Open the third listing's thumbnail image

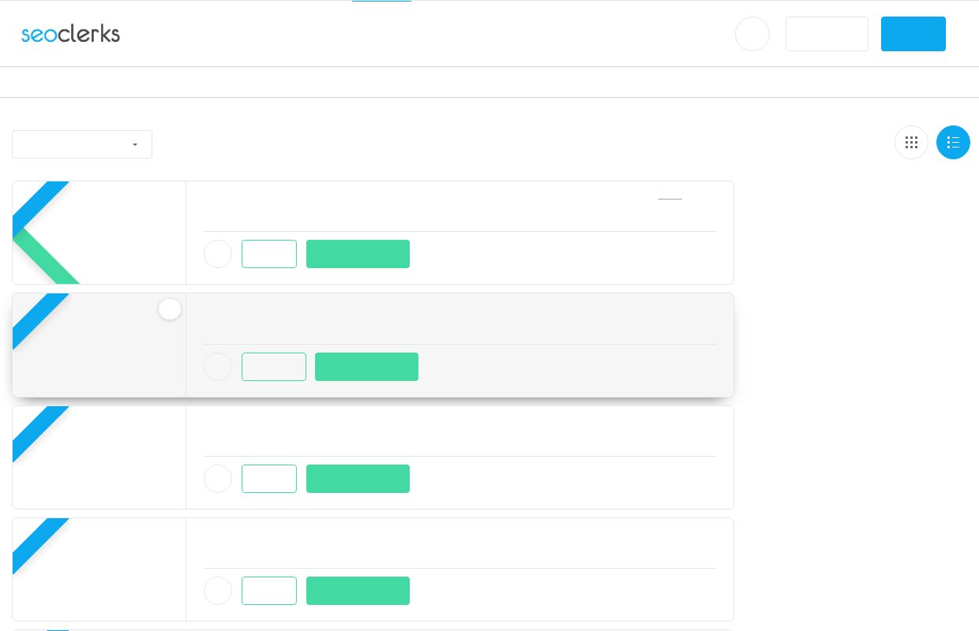pos(99,457)
